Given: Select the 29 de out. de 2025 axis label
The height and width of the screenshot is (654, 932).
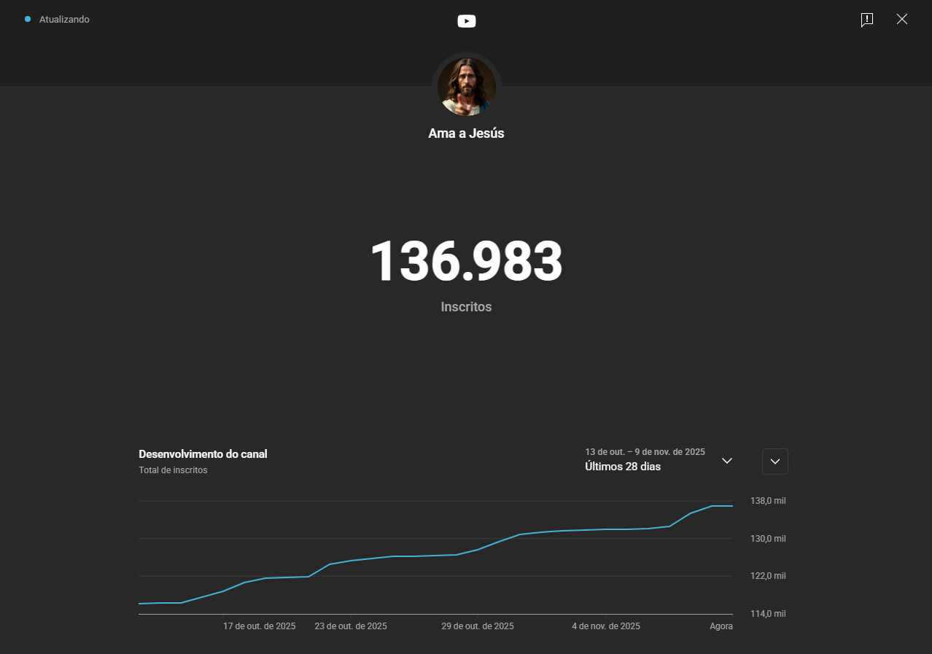Looking at the screenshot, I should 477,626.
